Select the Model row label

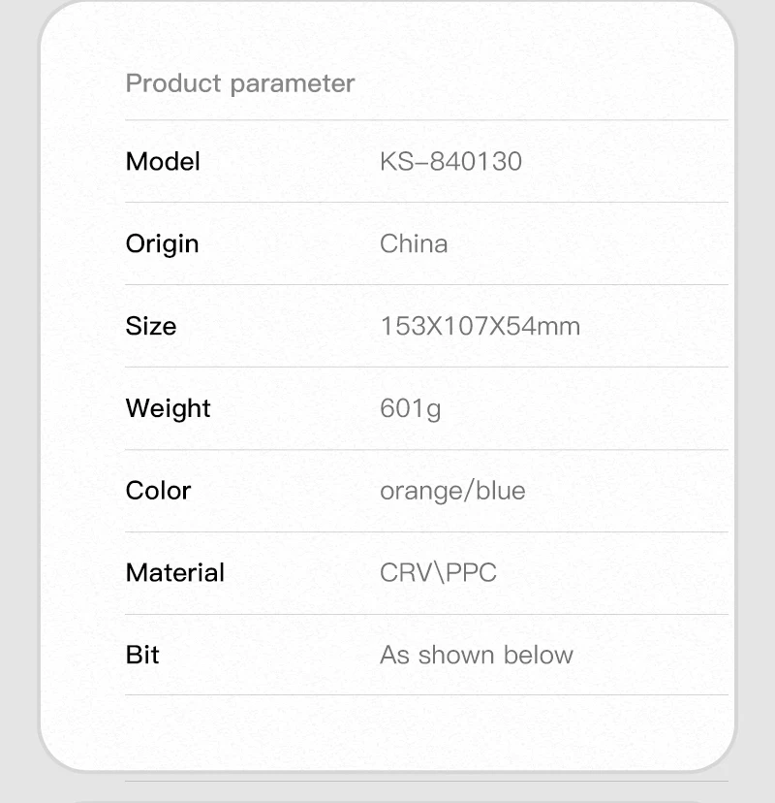coord(163,161)
